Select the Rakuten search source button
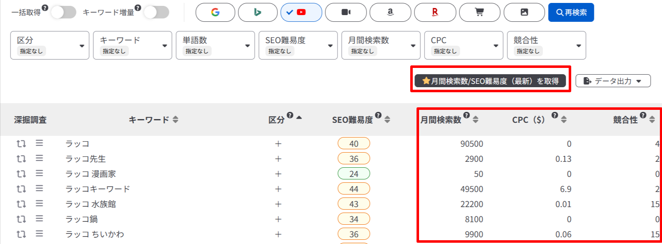Screen dimensions: 662x244 (x=435, y=13)
